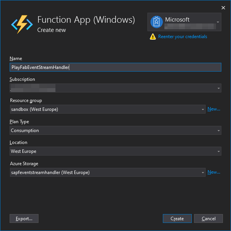This screenshot has width=231, height=231.
Task: Click the Export... button
Action: [x=24, y=218]
